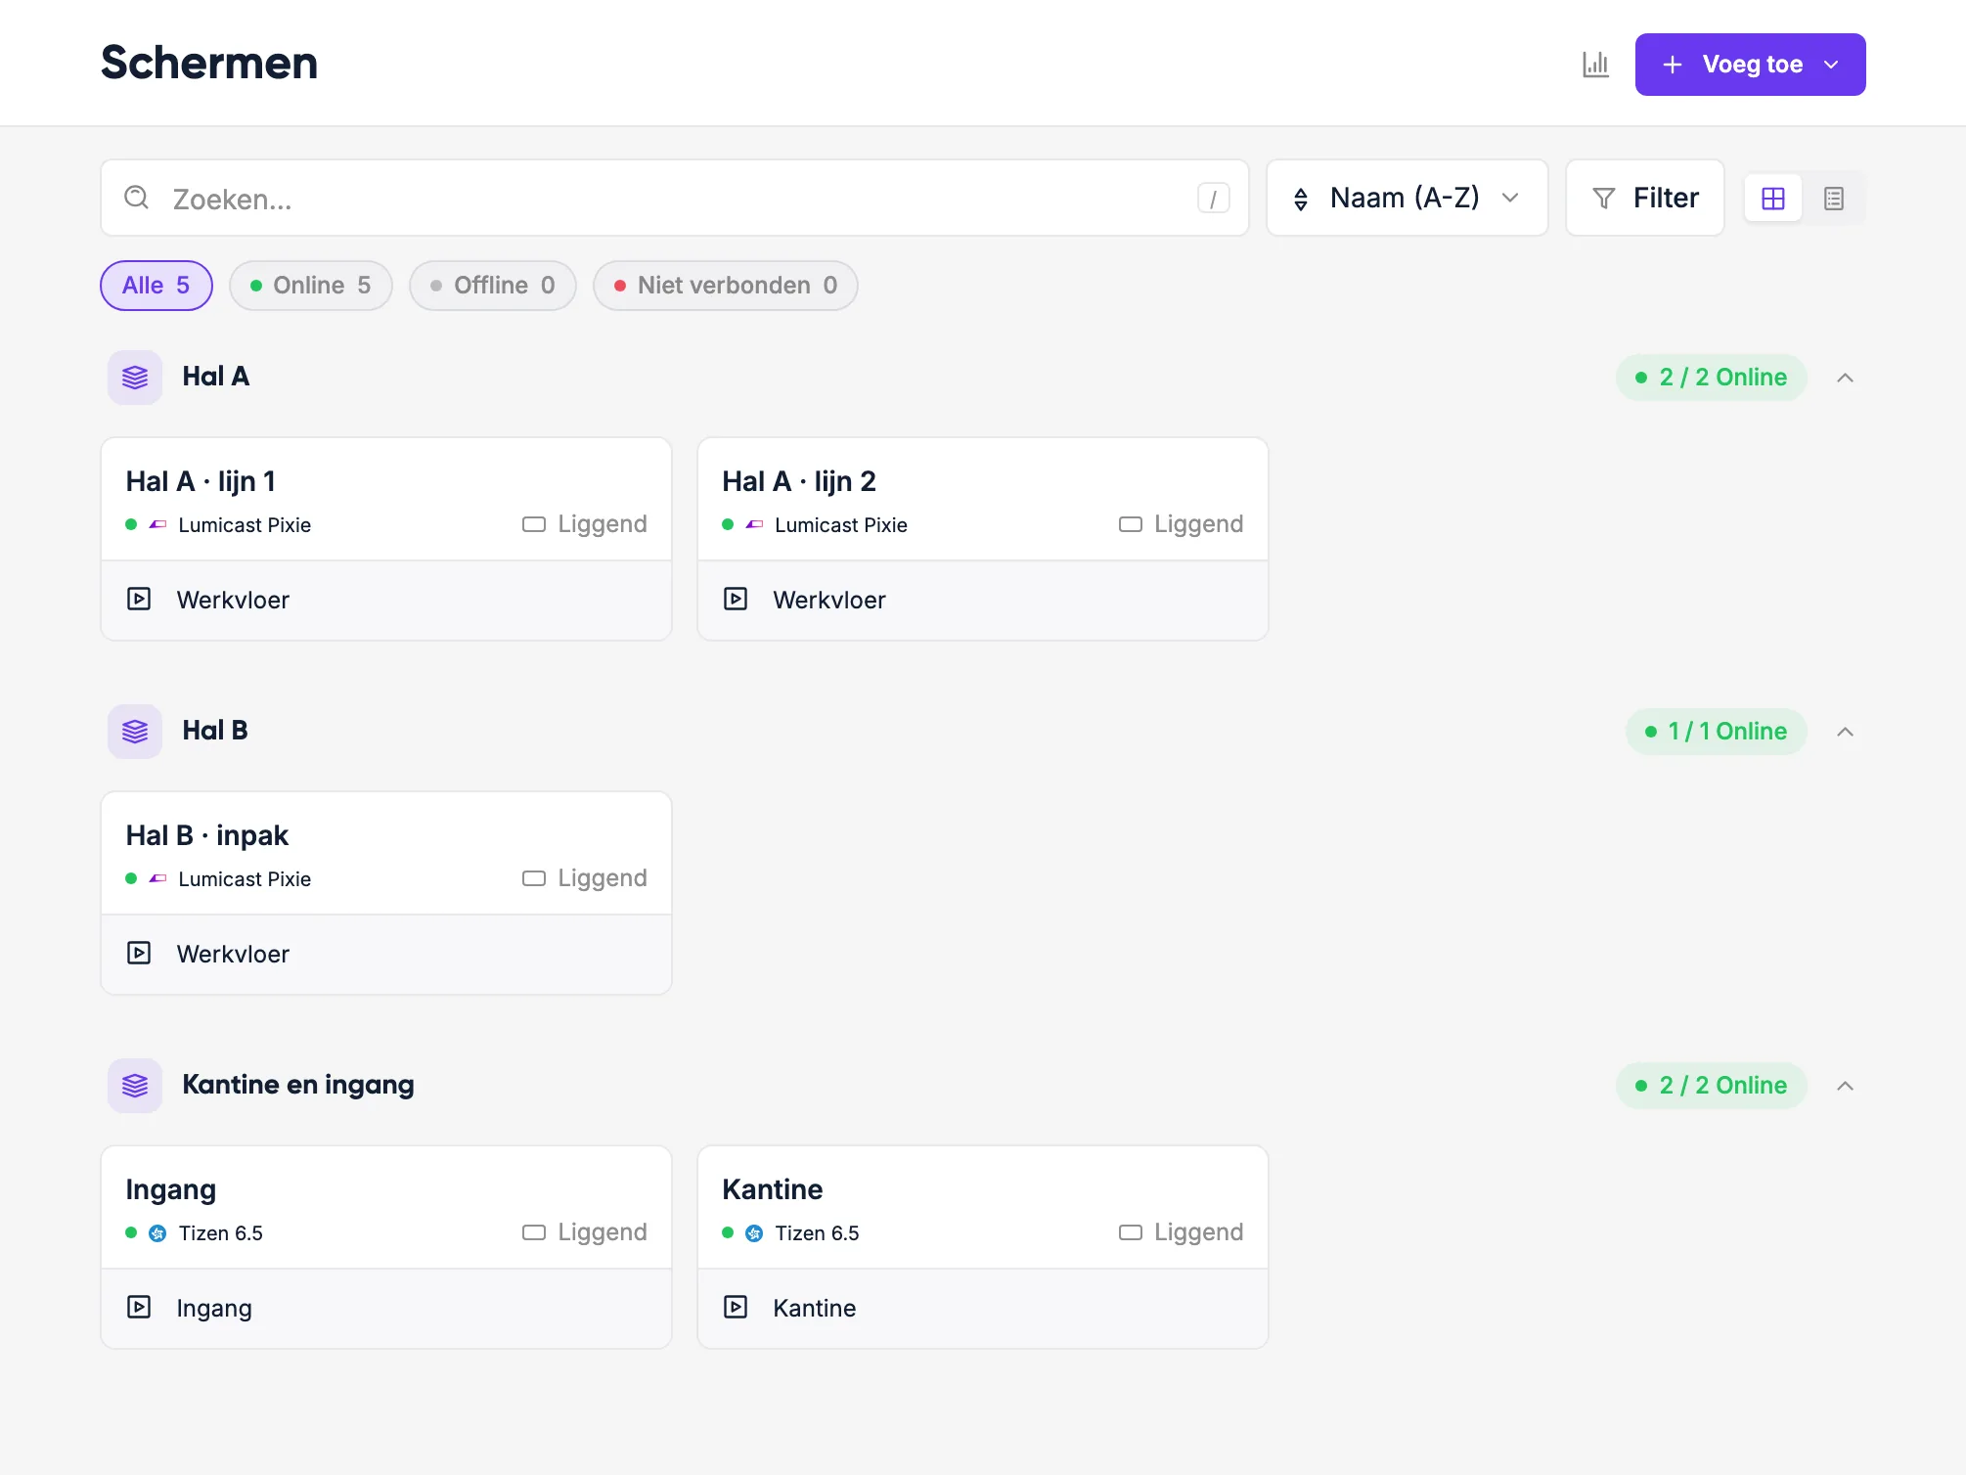Open the statistics bar chart icon
Image resolution: width=1966 pixels, height=1475 pixels.
point(1595,65)
